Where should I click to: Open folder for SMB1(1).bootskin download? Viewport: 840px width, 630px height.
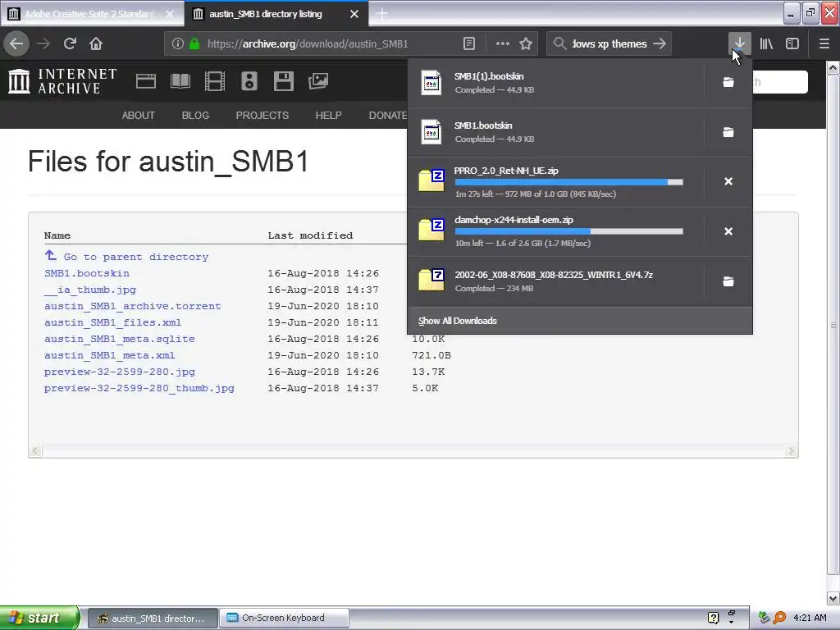pyautogui.click(x=728, y=83)
